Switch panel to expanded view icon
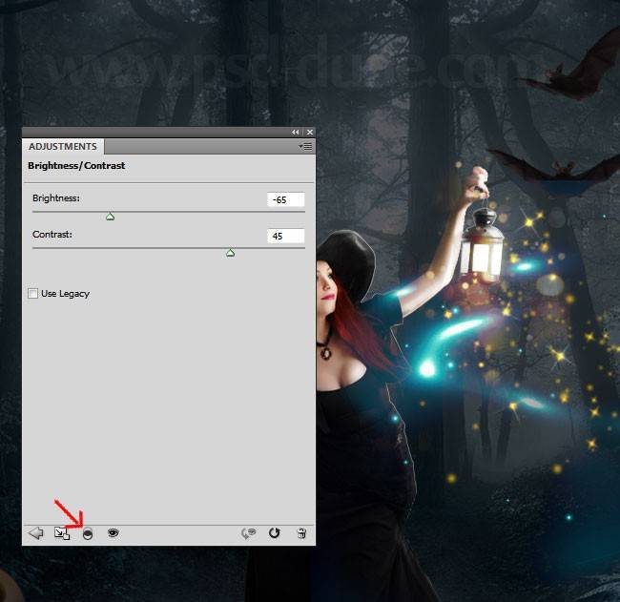Image resolution: width=620 pixels, height=602 pixels. [62, 533]
